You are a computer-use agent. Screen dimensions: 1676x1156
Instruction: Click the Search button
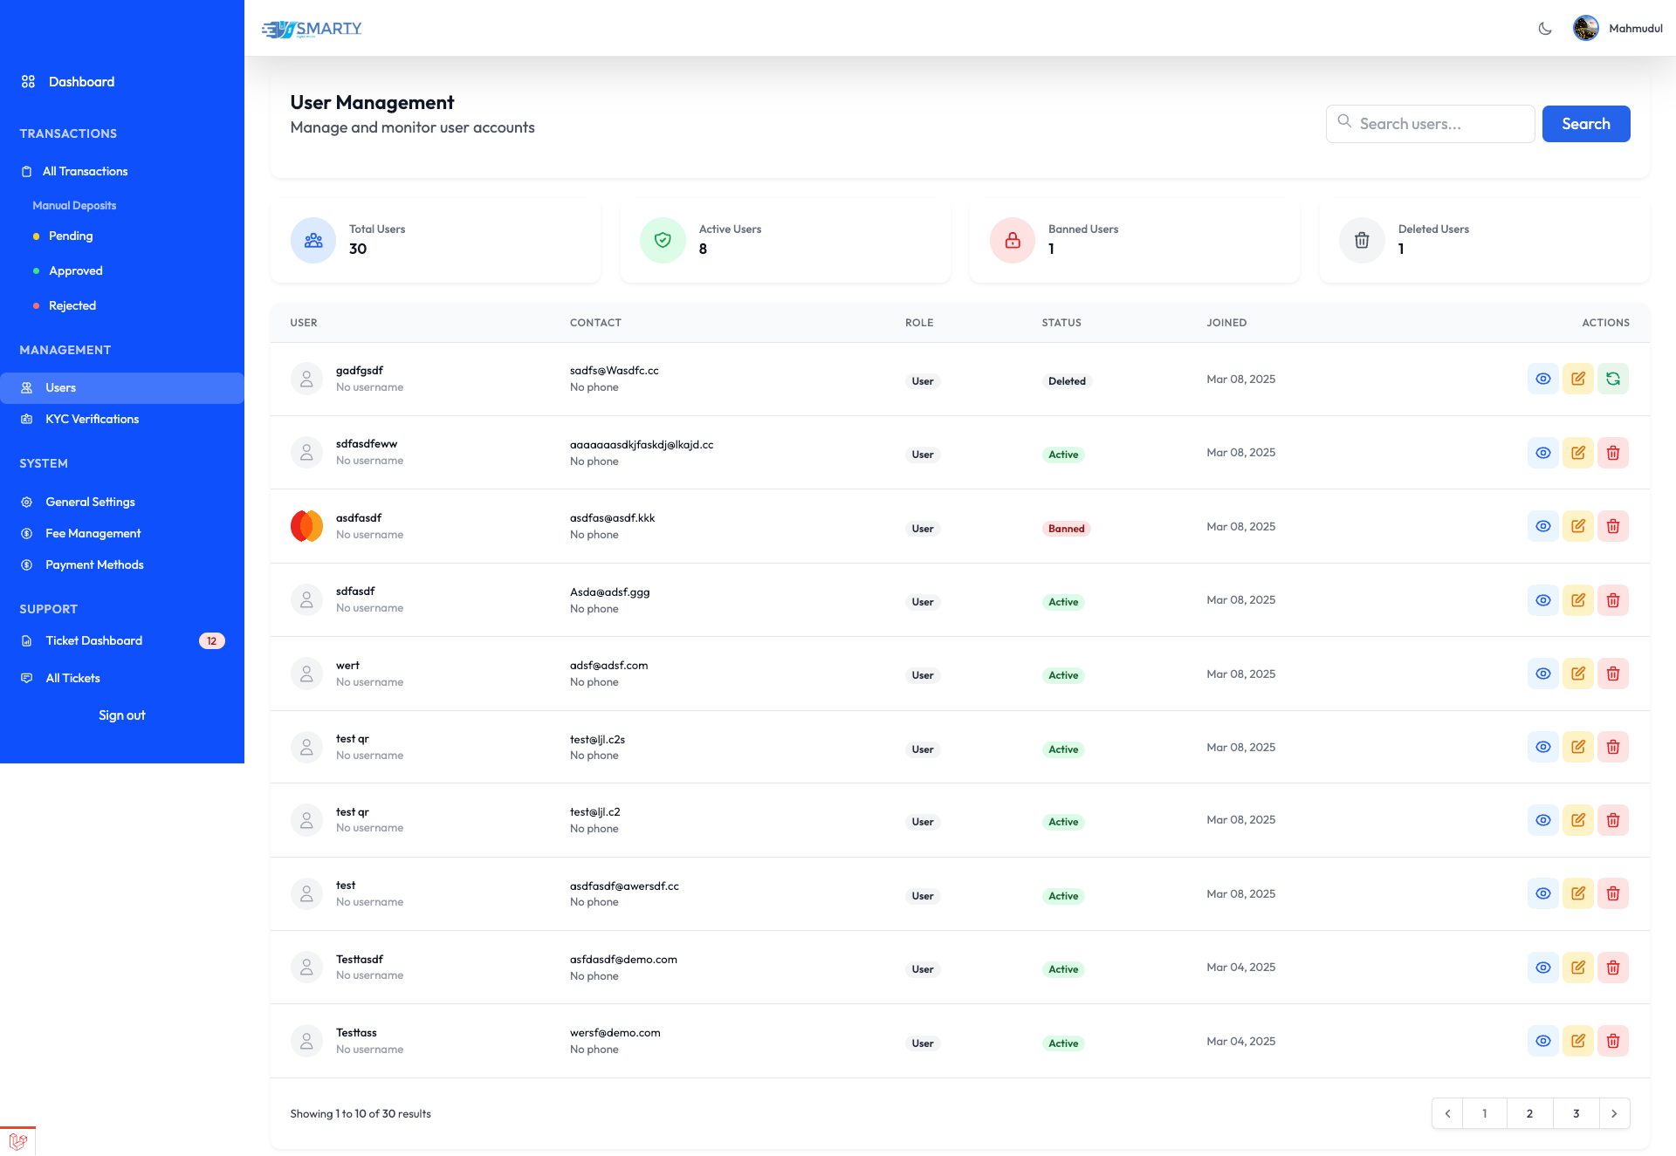point(1586,123)
